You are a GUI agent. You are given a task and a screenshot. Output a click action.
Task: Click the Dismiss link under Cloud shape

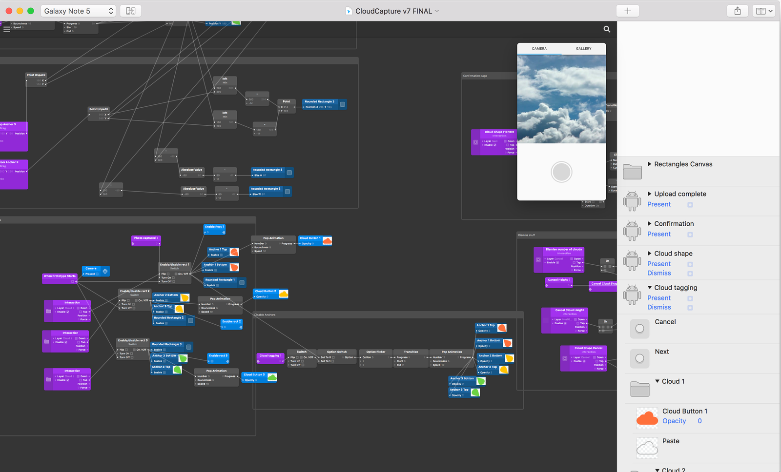coord(659,273)
